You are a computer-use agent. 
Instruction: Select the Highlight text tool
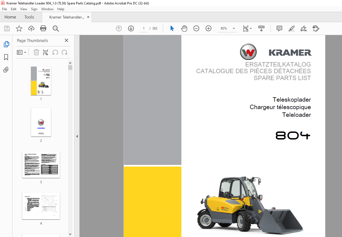291,28
